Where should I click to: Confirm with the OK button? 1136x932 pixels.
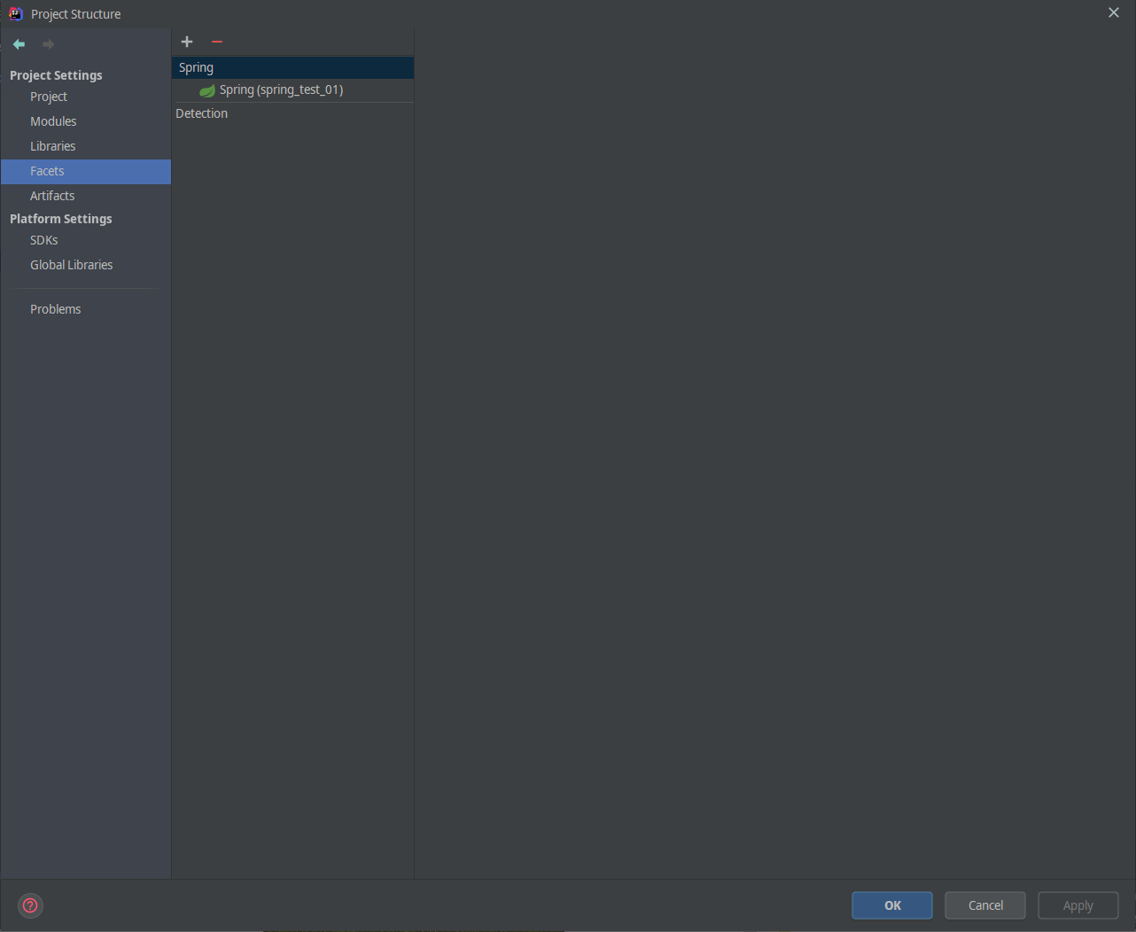[x=892, y=905]
